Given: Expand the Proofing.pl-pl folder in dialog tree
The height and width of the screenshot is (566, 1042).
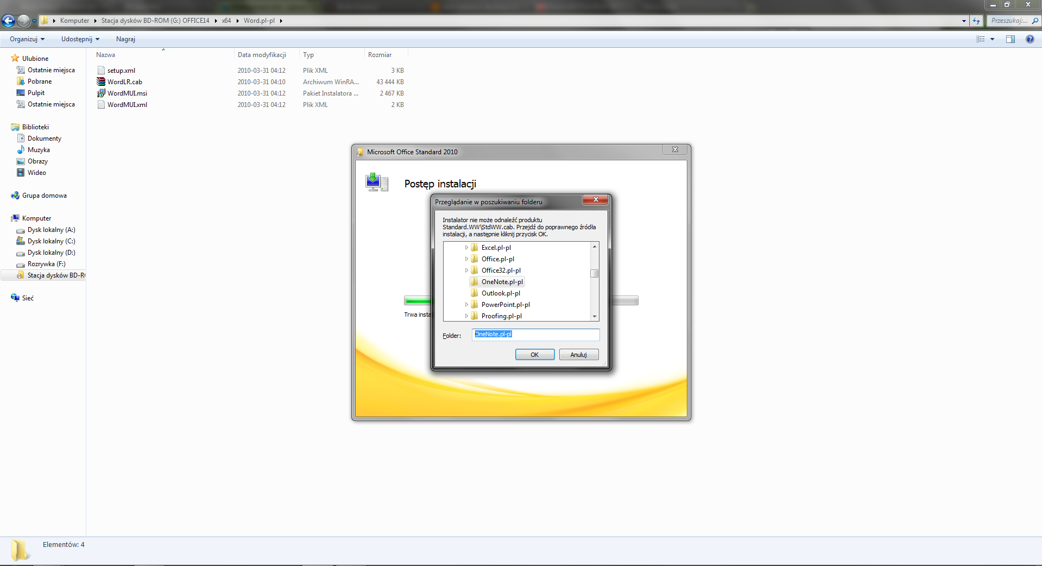Looking at the screenshot, I should [466, 316].
